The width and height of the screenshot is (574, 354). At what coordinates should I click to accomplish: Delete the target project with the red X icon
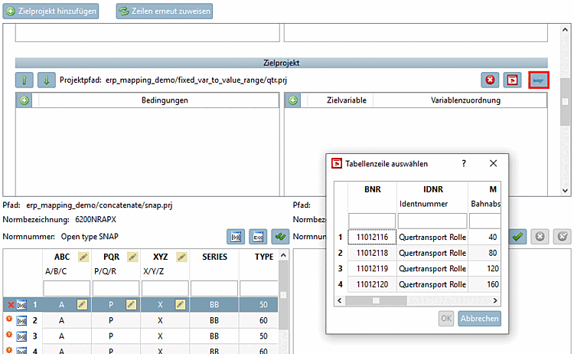pyautogui.click(x=490, y=80)
